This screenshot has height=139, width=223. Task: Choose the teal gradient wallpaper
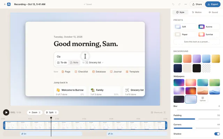point(203,83)
